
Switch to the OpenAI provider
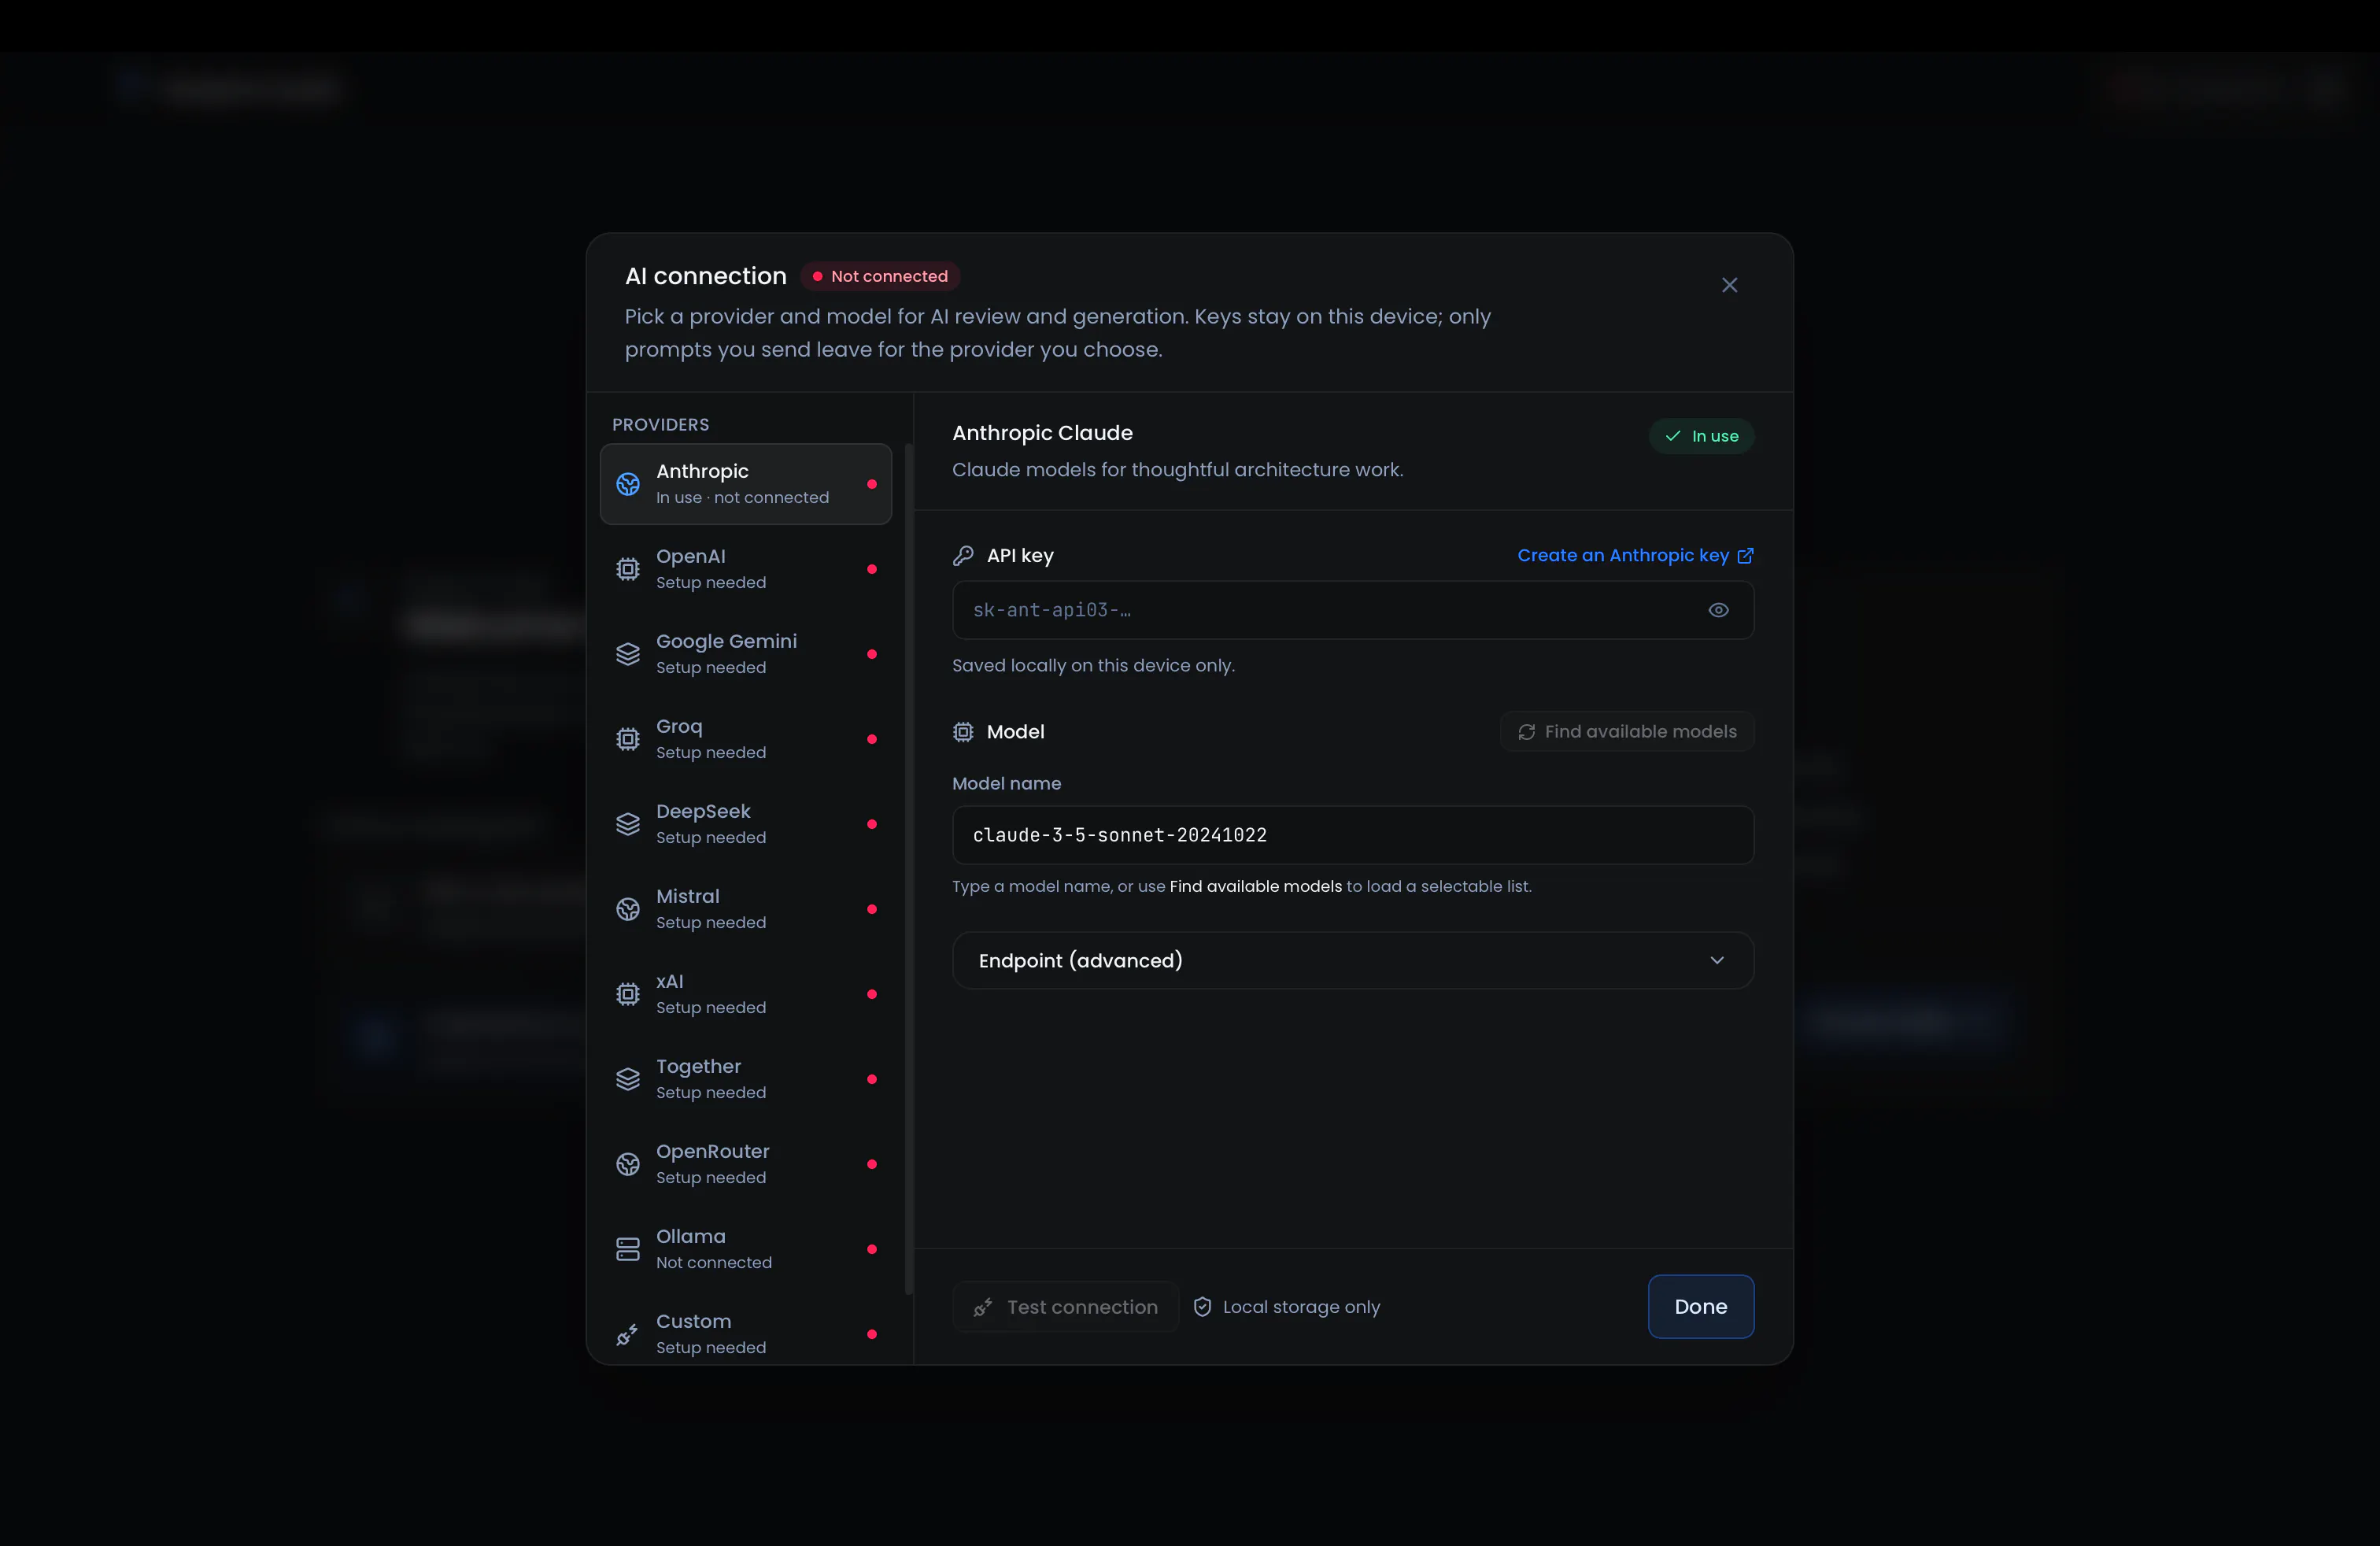[746, 569]
